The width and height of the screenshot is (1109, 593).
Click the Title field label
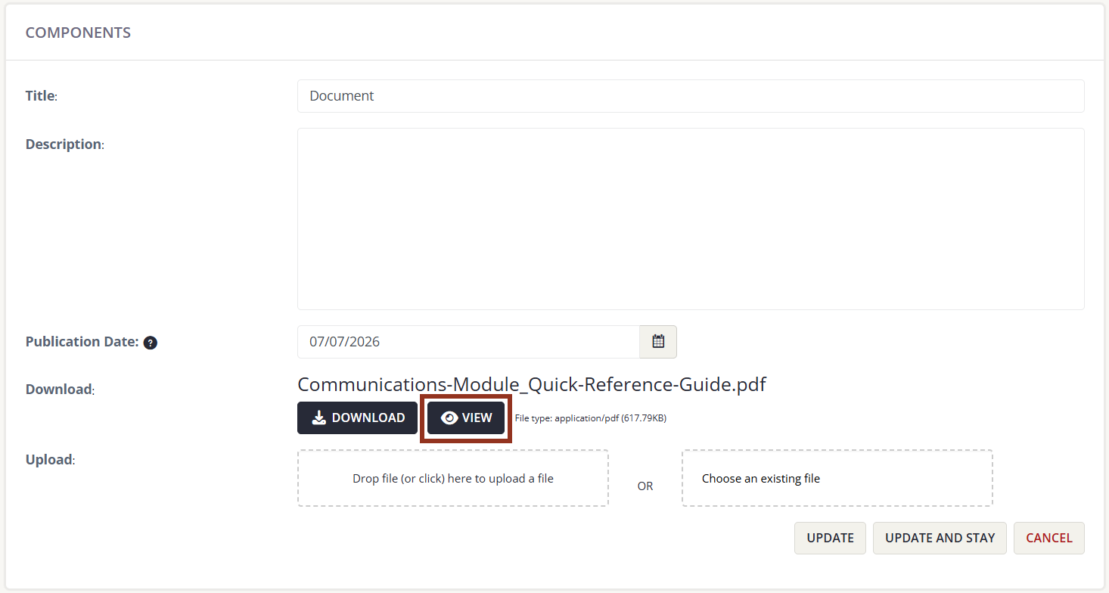40,96
